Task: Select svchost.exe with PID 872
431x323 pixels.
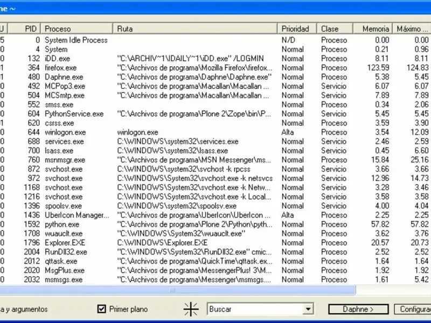Action: click(64, 169)
